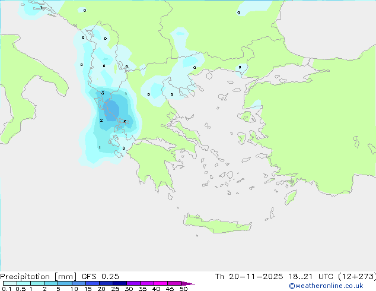Click the '3' precipitation value on the map
376x291 pixels.
click(103, 93)
